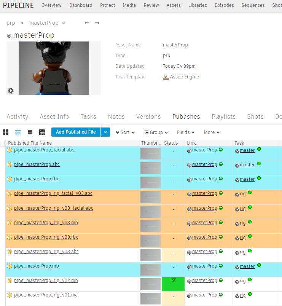Tick the select-all checkbox in table header
The width and height of the screenshot is (282, 306).
click(x=3, y=143)
